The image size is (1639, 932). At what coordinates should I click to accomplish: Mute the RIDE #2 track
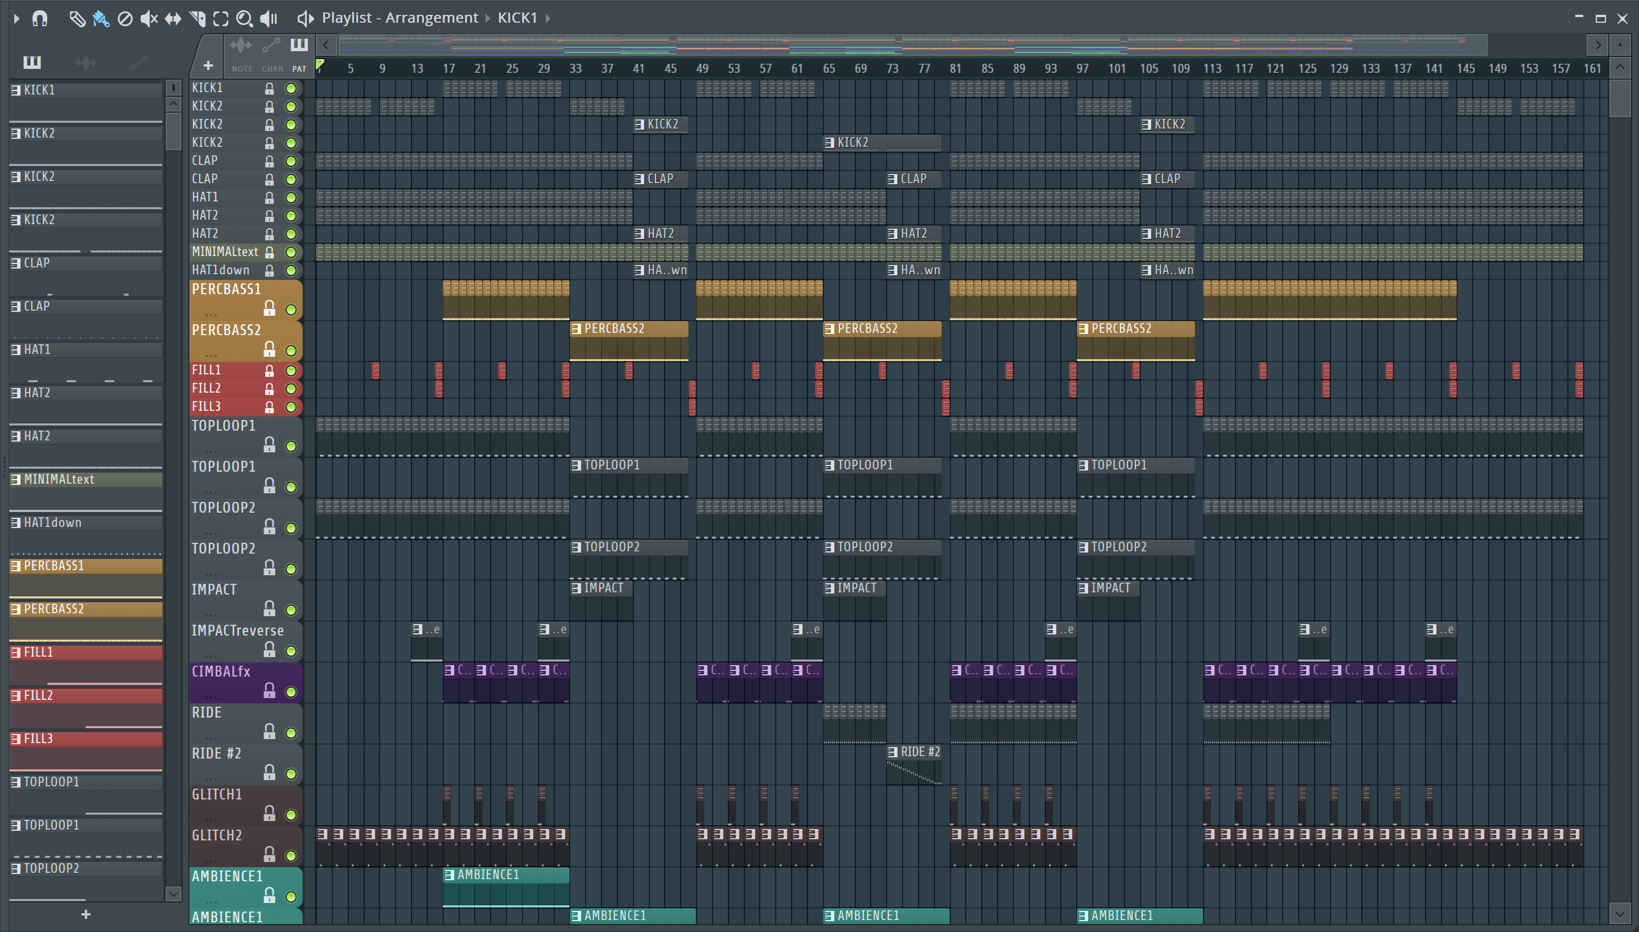point(291,774)
